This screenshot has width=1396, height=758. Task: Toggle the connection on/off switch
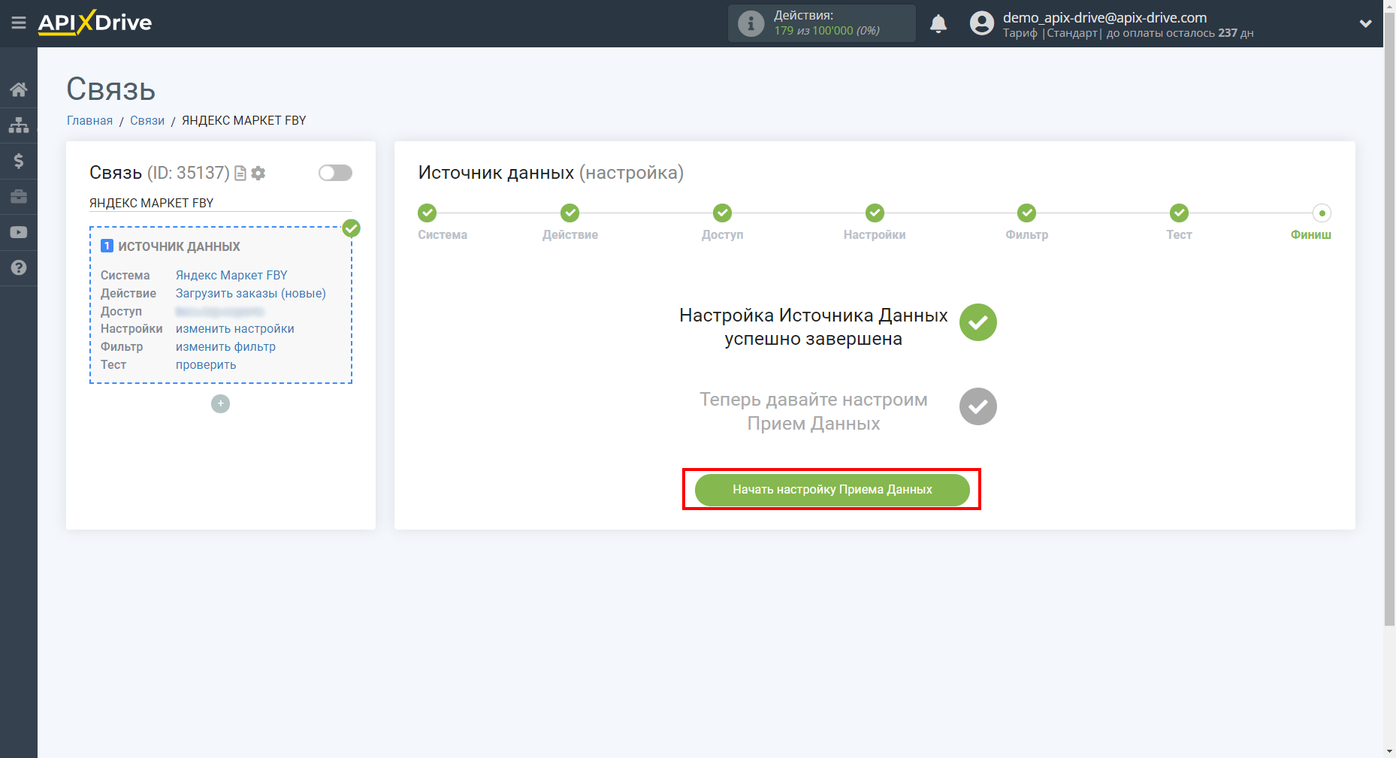click(x=335, y=173)
